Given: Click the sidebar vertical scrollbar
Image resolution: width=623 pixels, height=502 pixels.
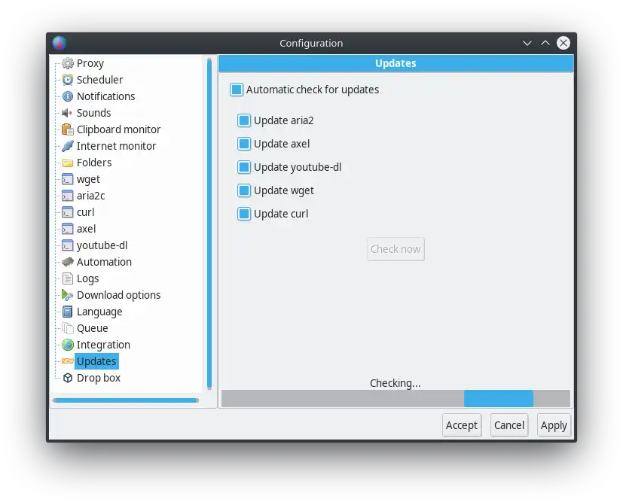Looking at the screenshot, I should tap(209, 224).
